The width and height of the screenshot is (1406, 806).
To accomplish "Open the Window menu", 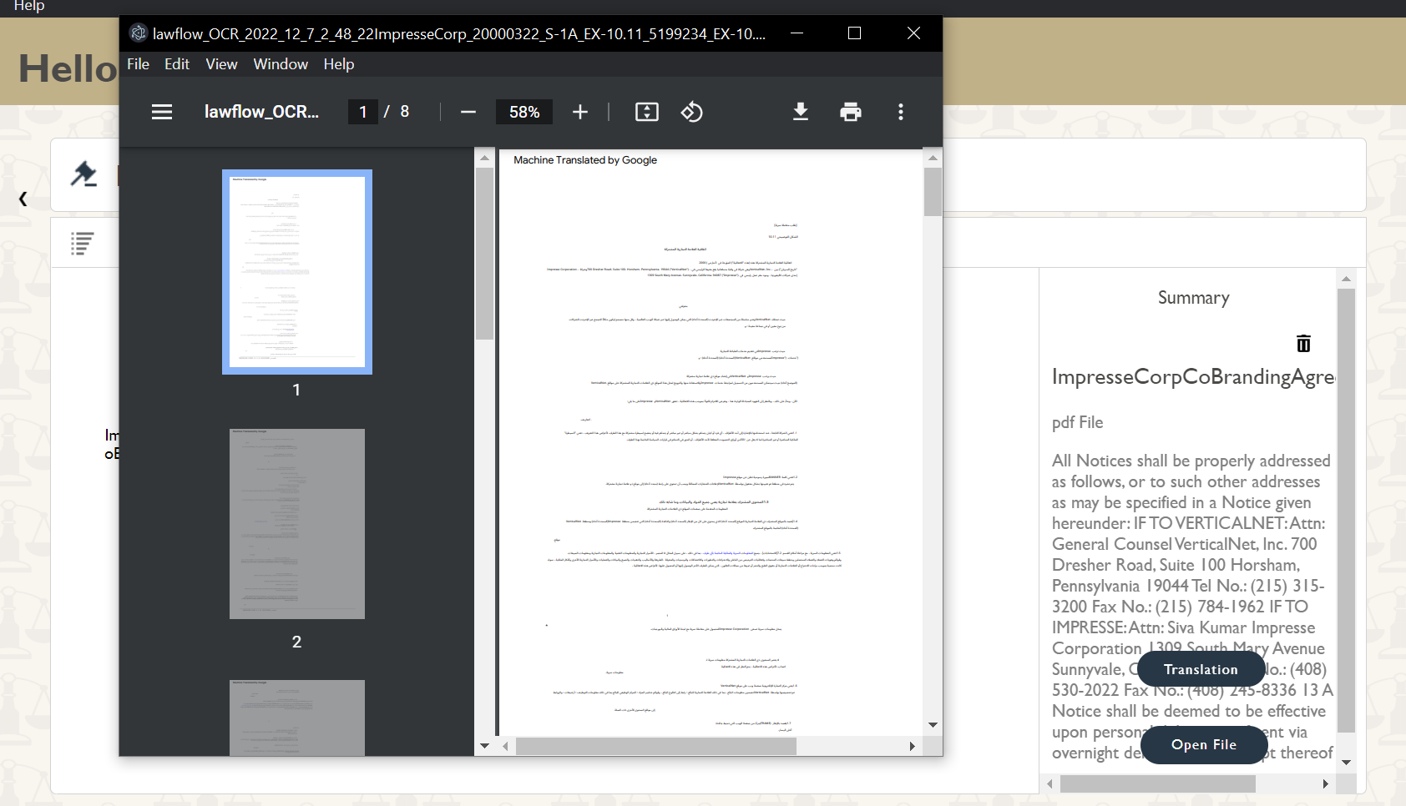I will (280, 63).
